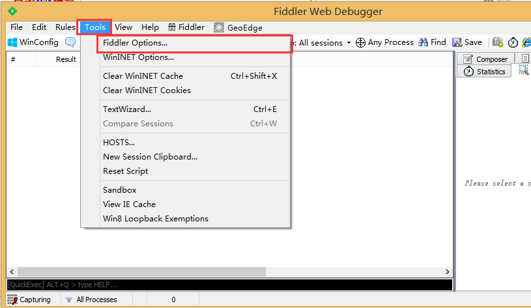531x308 pixels.
Task: Click the Save toolbar button
Action: 467,42
